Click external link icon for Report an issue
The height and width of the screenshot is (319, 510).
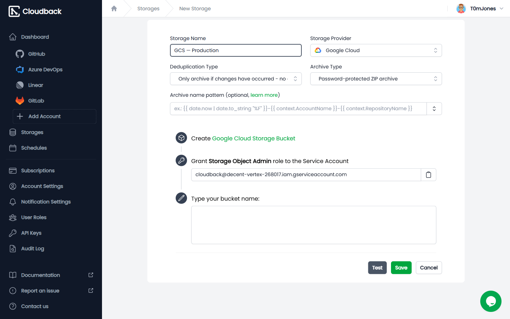pyautogui.click(x=91, y=291)
